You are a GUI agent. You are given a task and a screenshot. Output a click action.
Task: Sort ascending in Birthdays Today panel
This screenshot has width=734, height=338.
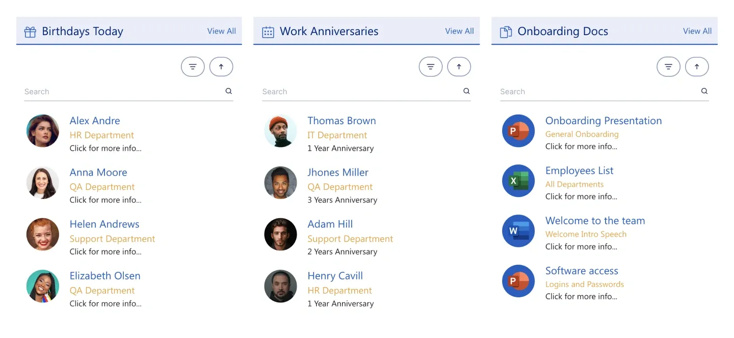(221, 67)
